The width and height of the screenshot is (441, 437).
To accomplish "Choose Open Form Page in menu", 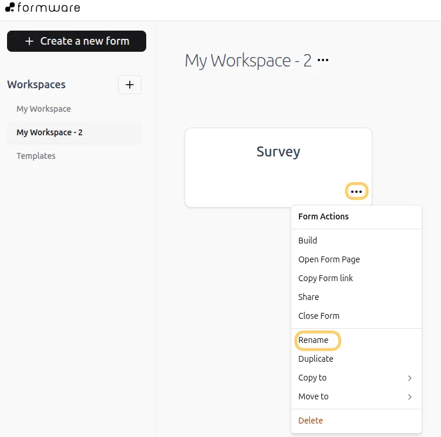I will [x=329, y=259].
